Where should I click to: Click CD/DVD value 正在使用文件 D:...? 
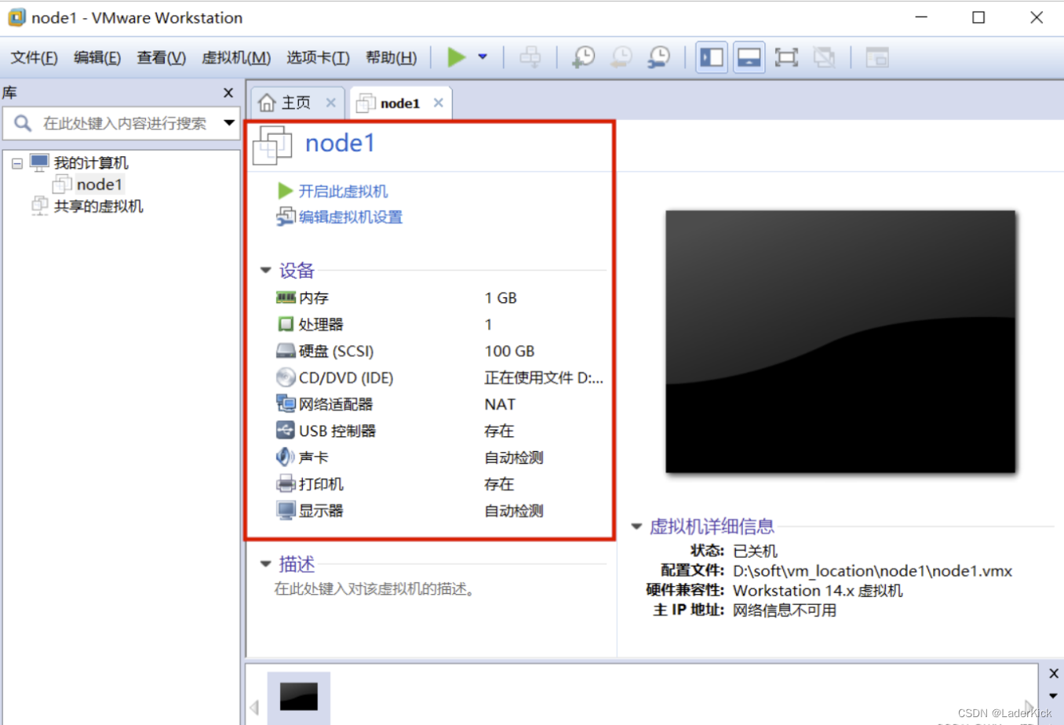pos(544,378)
